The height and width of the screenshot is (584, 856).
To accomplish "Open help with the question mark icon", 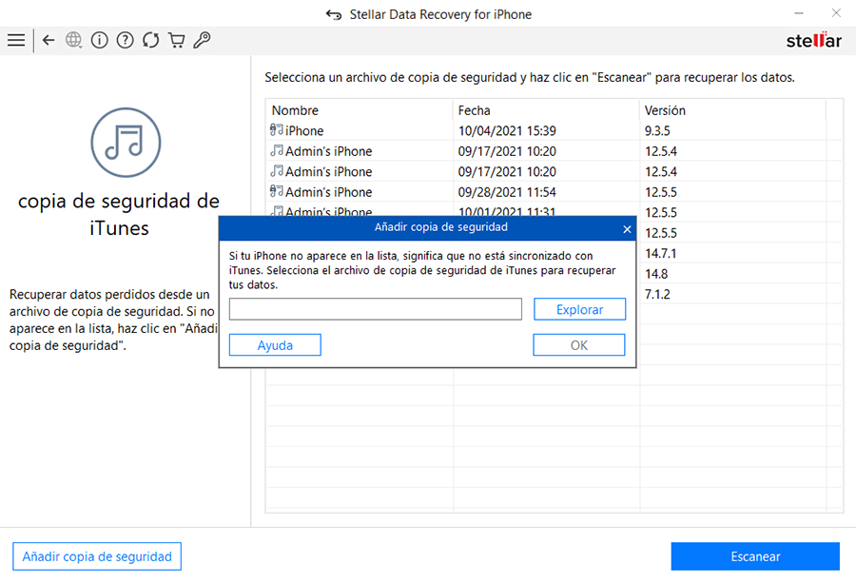I will (x=125, y=40).
